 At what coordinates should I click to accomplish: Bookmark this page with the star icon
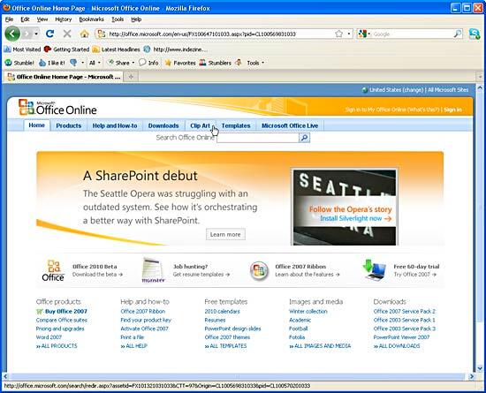338,34
